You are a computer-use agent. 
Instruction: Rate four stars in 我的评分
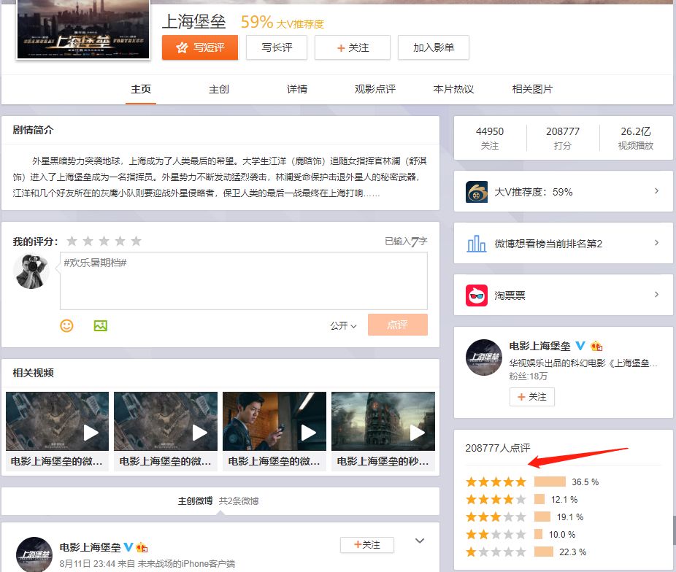point(120,241)
